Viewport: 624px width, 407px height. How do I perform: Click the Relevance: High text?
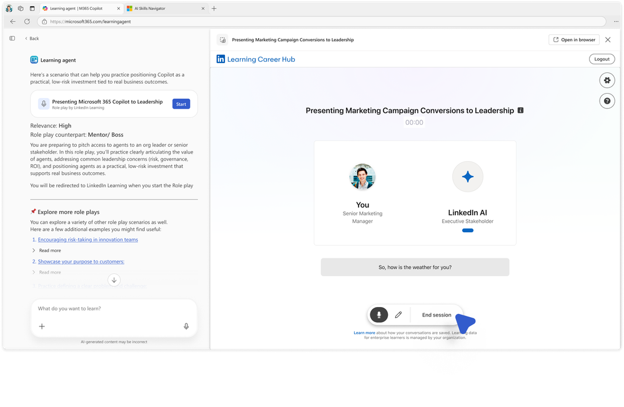click(51, 125)
